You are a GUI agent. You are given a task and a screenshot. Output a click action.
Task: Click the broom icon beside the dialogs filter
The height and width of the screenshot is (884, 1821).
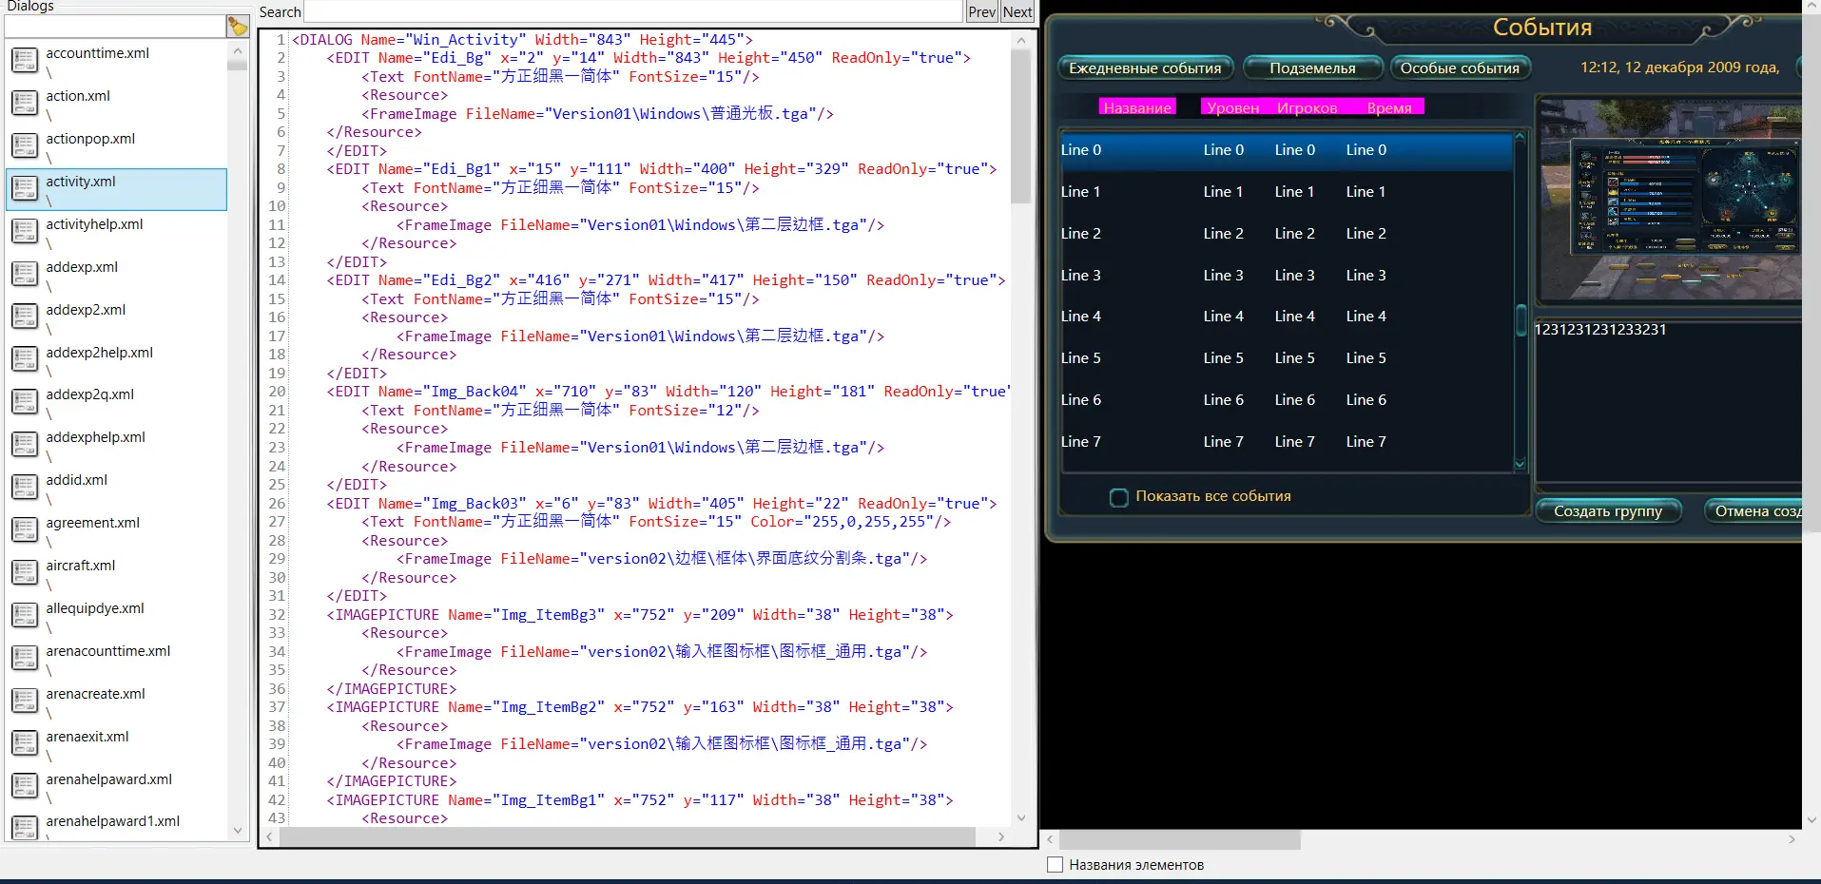pos(237,27)
